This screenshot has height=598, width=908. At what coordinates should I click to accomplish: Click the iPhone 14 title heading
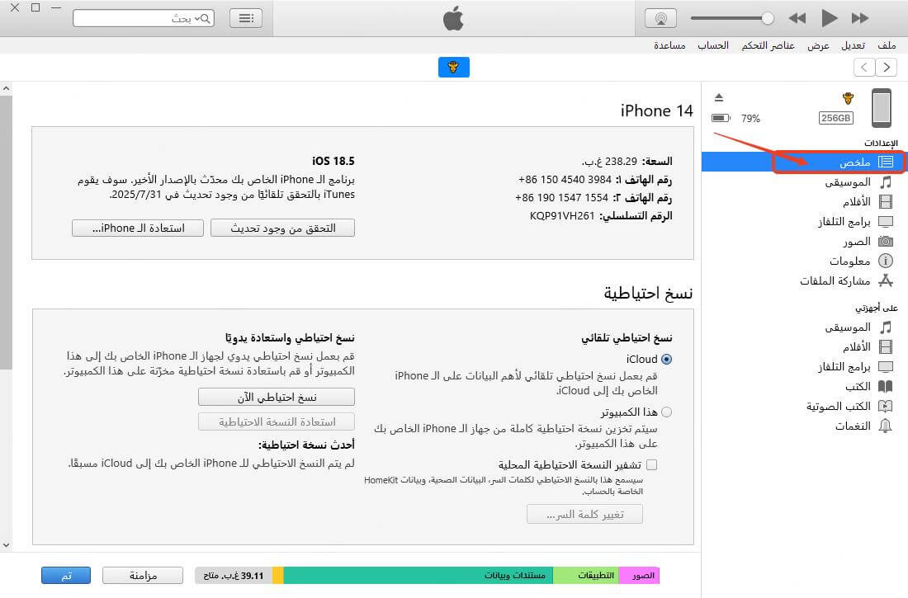pyautogui.click(x=657, y=111)
